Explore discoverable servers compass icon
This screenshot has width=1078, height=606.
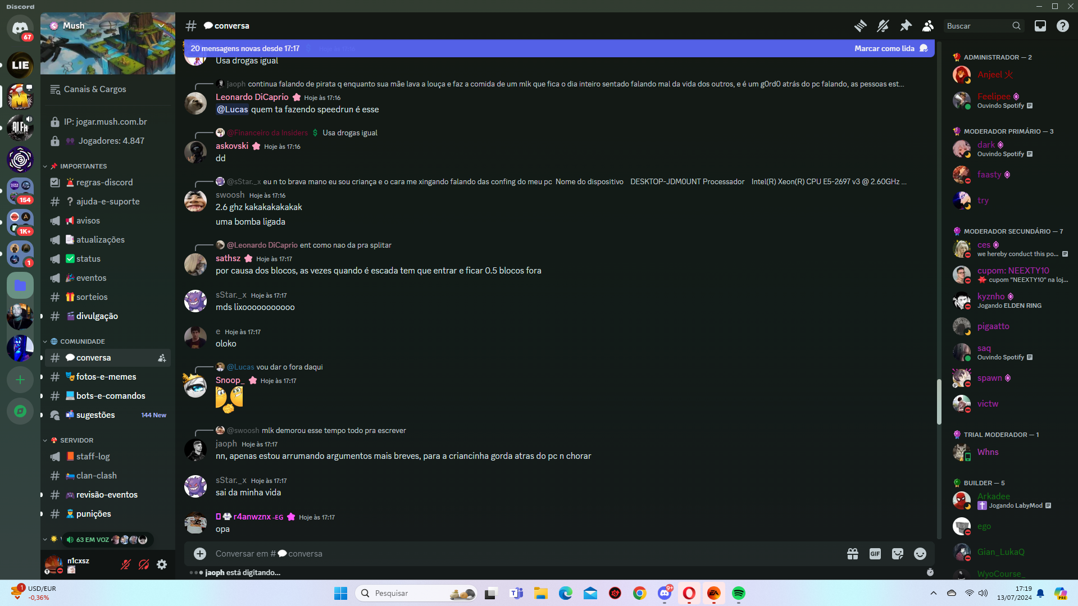point(20,411)
